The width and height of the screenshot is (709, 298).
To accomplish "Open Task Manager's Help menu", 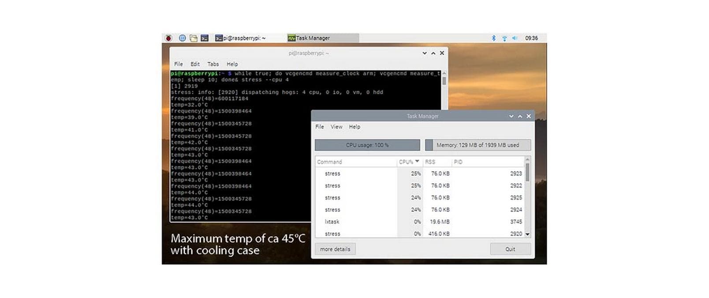I will point(354,127).
